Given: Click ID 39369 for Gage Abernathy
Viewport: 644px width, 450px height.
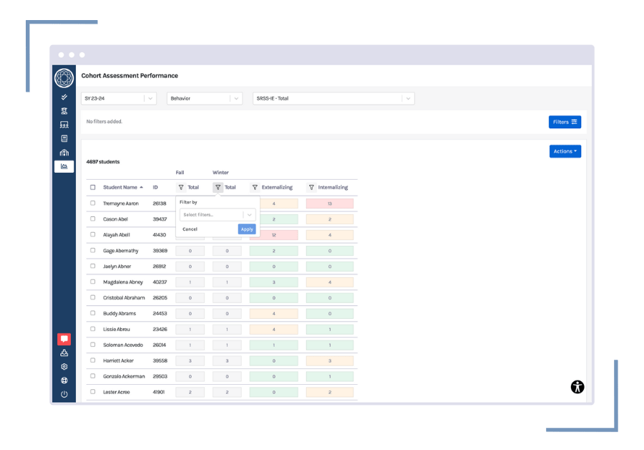Looking at the screenshot, I should [x=160, y=251].
